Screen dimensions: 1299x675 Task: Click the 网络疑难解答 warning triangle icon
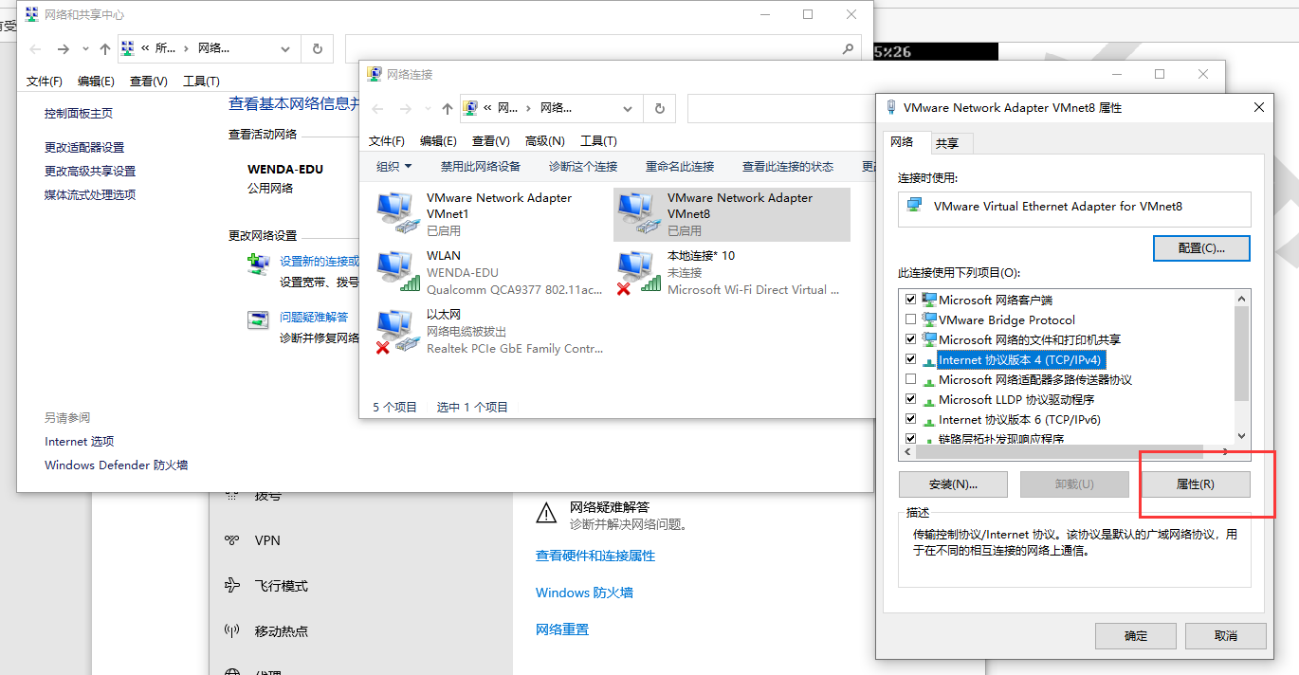coord(546,513)
